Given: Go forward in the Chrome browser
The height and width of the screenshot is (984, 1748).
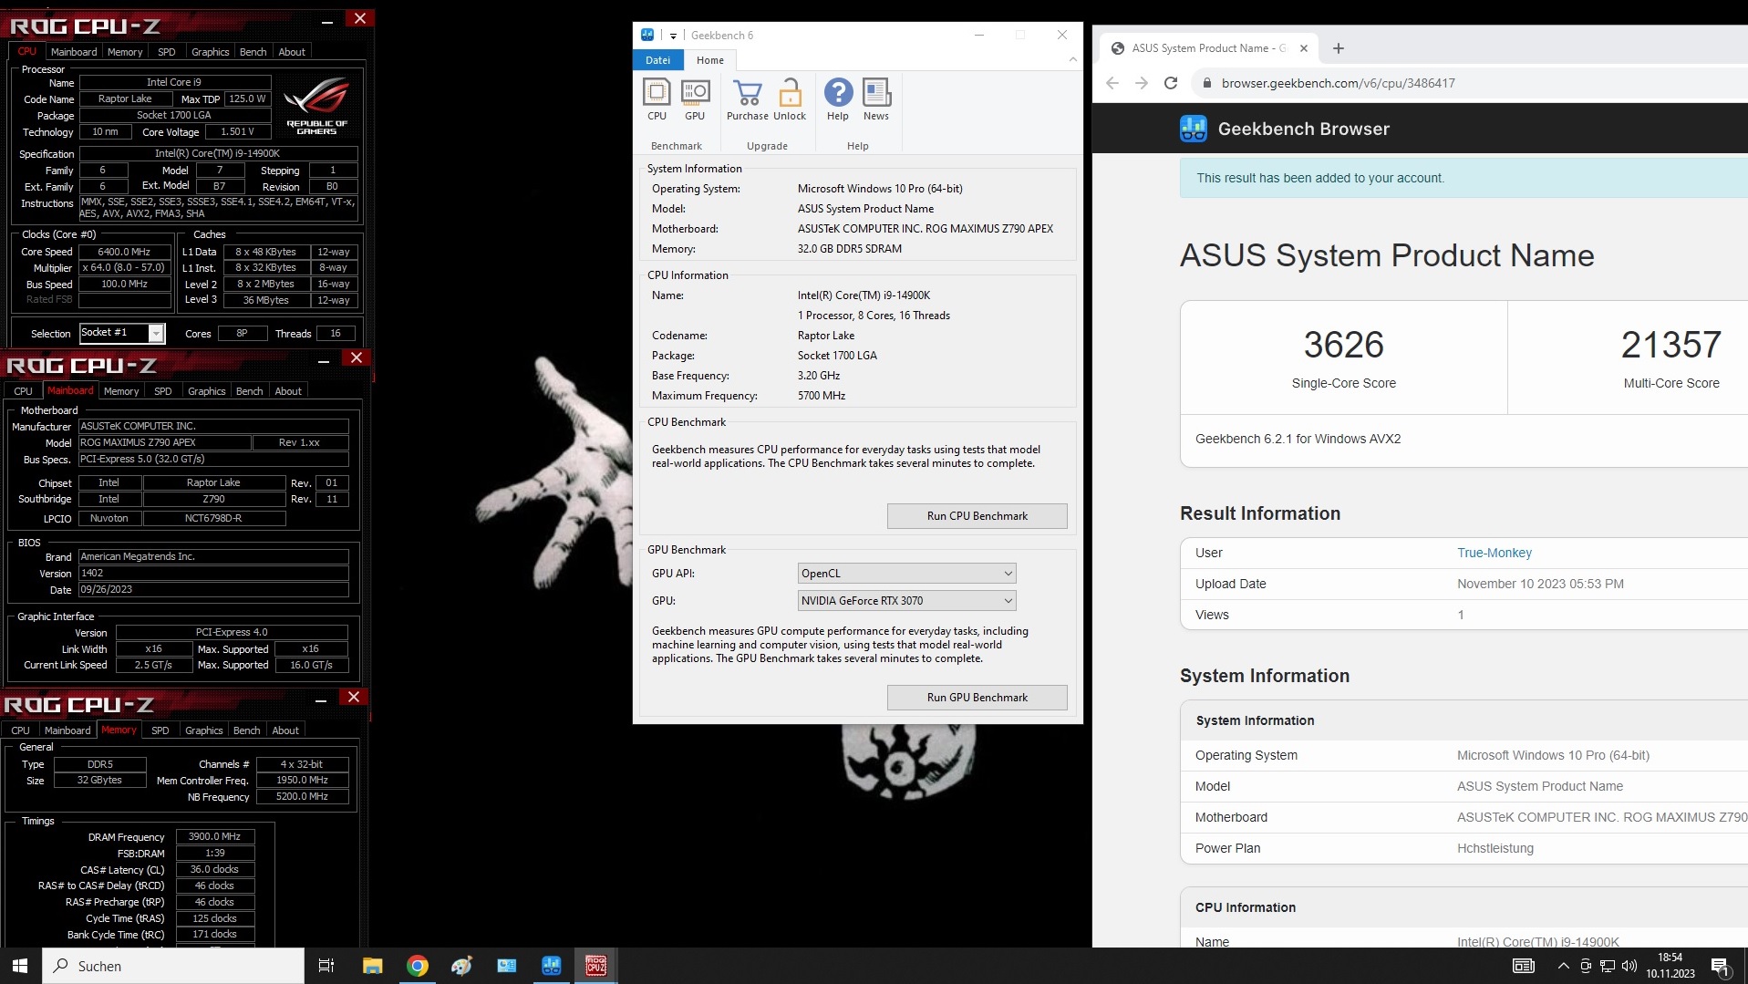Looking at the screenshot, I should point(1142,83).
